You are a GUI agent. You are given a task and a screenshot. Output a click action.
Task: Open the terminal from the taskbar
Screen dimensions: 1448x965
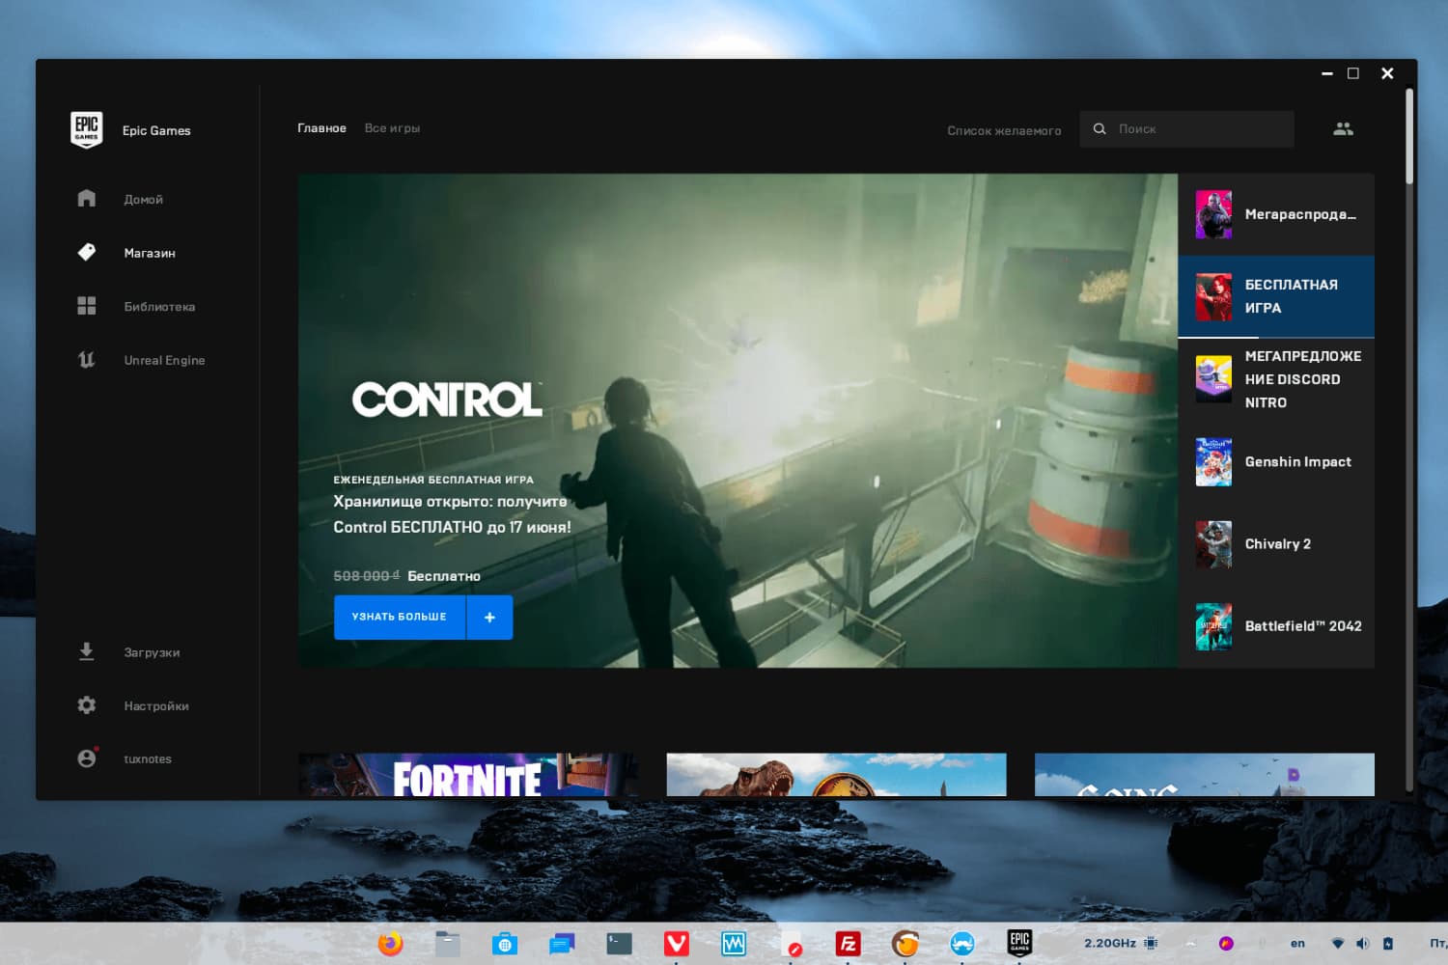[619, 943]
